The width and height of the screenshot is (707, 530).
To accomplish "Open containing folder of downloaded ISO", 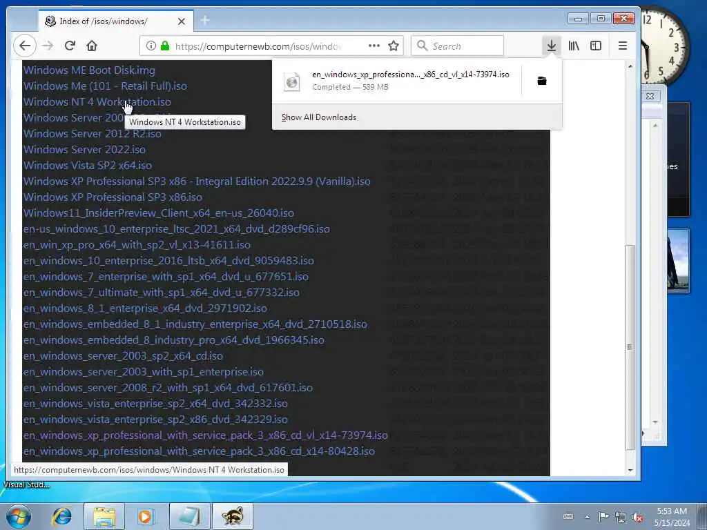I will click(542, 81).
